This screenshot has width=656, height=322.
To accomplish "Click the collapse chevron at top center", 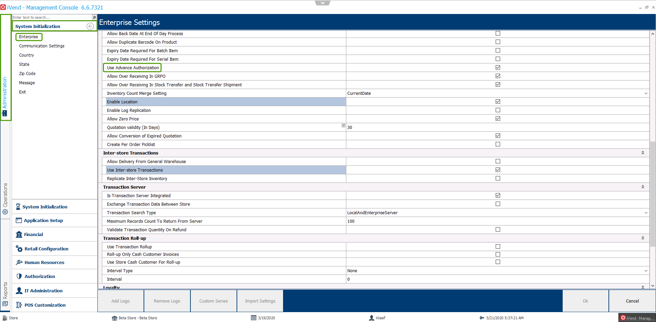I will pos(322,3).
